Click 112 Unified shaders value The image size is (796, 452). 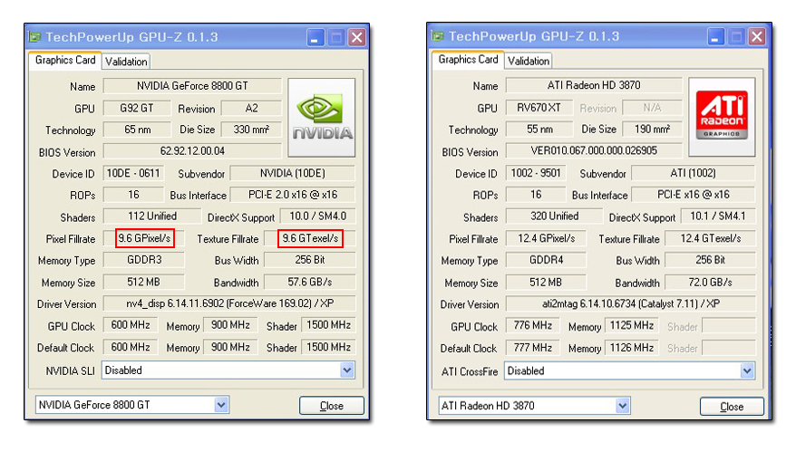(152, 216)
